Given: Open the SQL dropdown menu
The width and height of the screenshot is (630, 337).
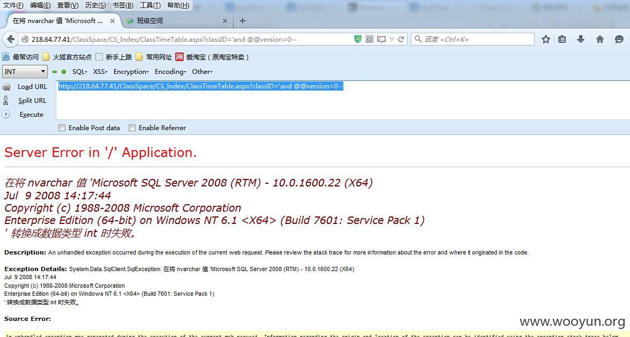Looking at the screenshot, I should [x=79, y=71].
